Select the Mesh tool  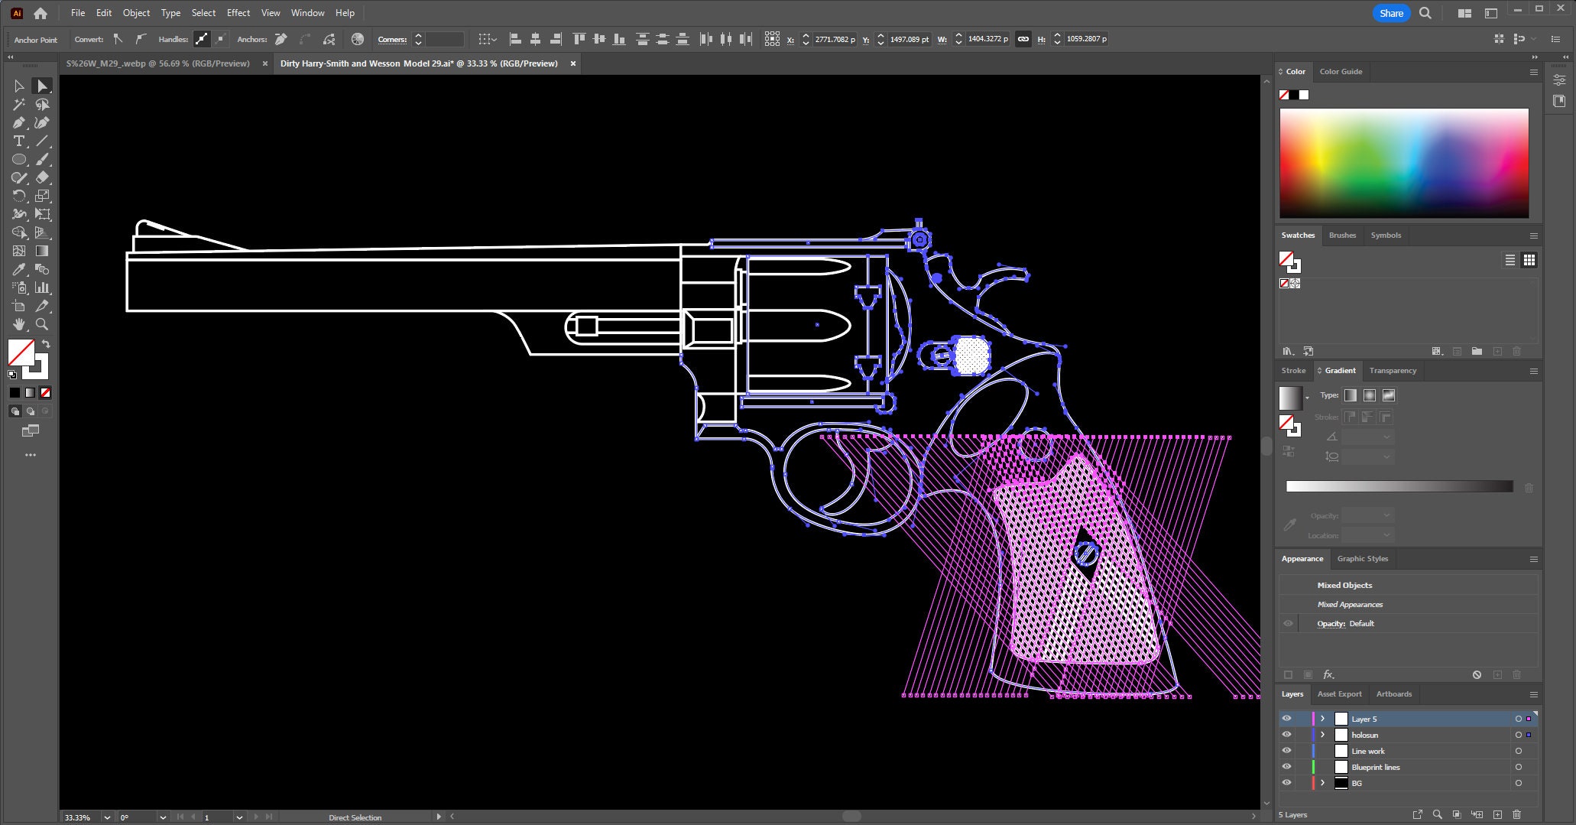coord(19,252)
